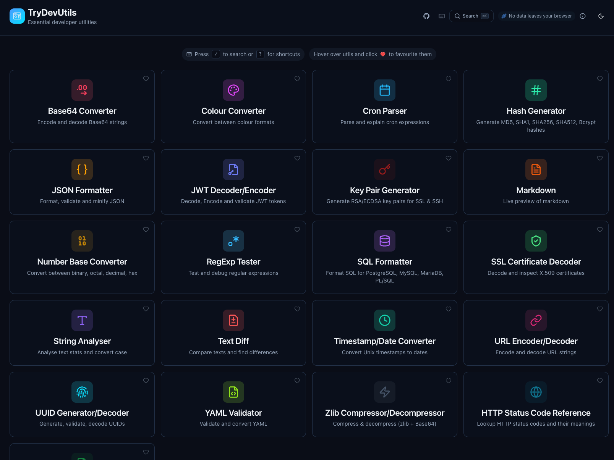614x460 pixels.
Task: Favourite the Zlib Compressor/Decompressor card
Action: tap(449, 381)
